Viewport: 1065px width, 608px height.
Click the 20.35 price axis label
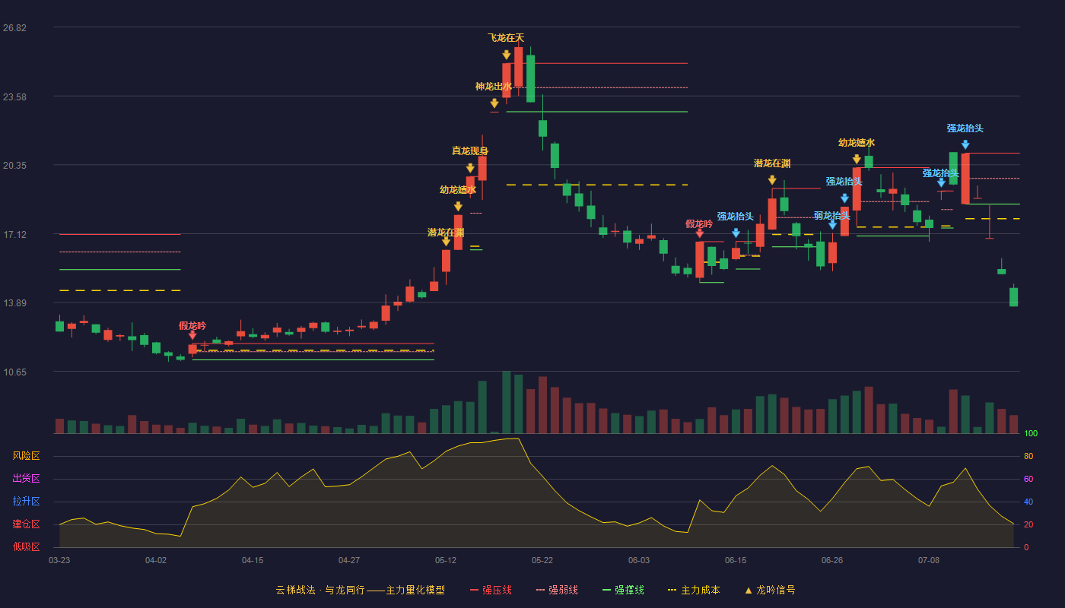(x=14, y=166)
